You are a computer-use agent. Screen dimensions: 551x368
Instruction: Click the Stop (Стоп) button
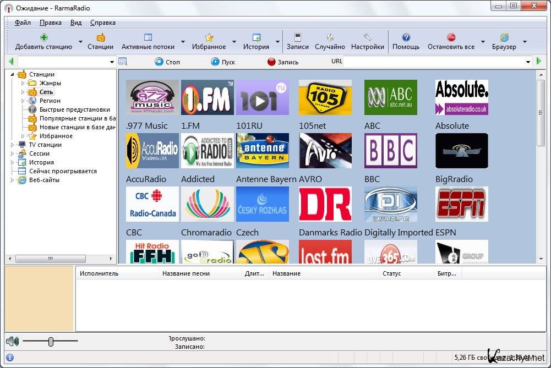click(167, 62)
